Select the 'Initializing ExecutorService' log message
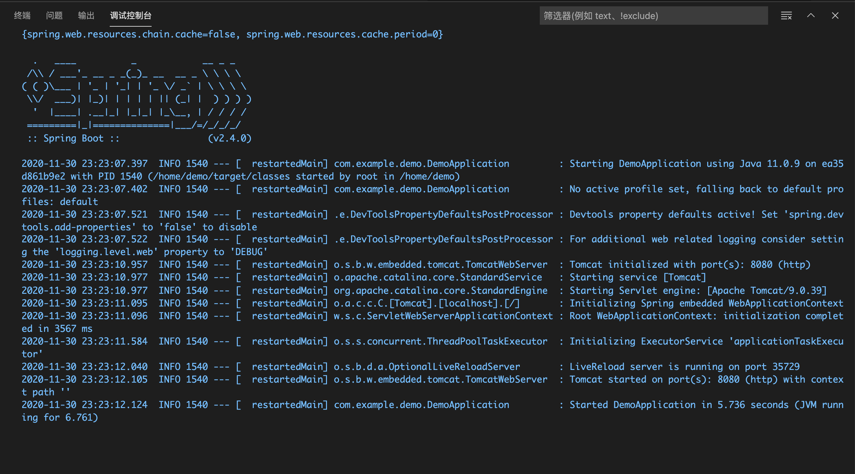This screenshot has width=855, height=474. coord(646,341)
